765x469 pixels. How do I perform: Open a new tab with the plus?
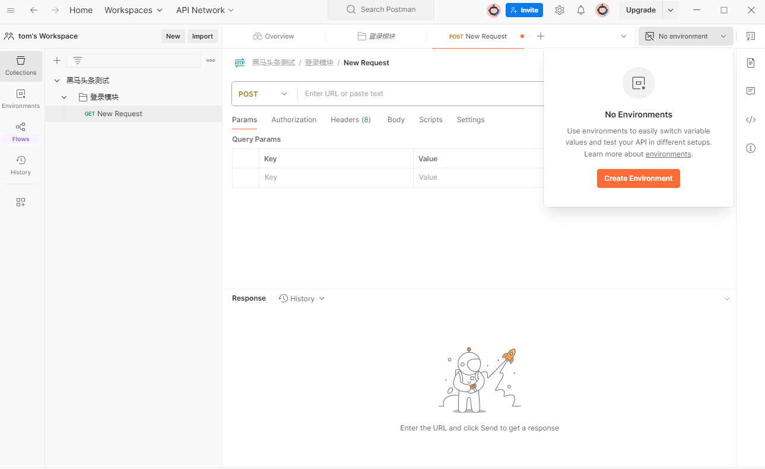tap(540, 36)
